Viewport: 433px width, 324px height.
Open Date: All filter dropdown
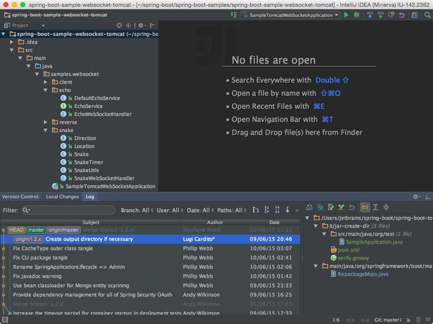click(x=200, y=210)
